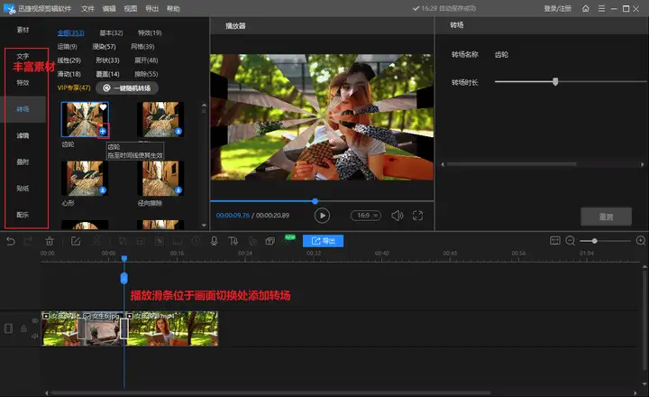
Task: Click the icon with the green NEW badge
Action: [x=289, y=239]
